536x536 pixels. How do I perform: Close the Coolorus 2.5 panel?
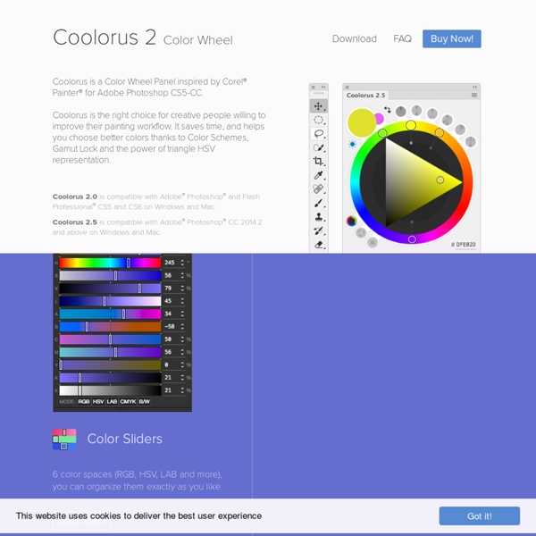pyautogui.click(x=347, y=88)
